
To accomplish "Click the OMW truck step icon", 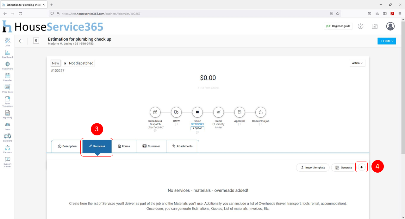I will [176, 112].
